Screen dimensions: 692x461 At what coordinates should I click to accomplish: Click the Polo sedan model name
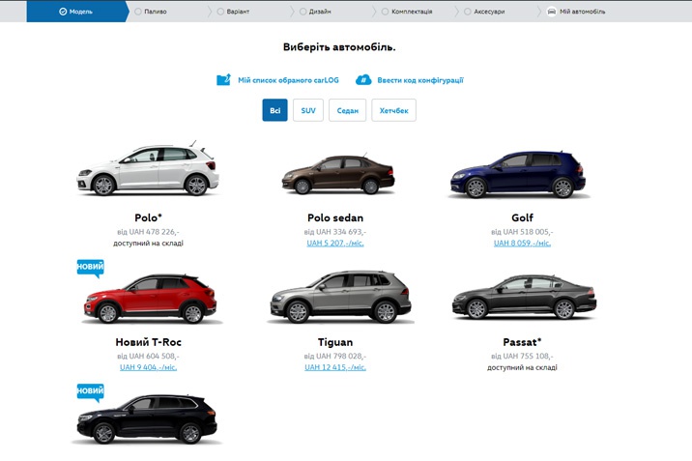click(335, 217)
